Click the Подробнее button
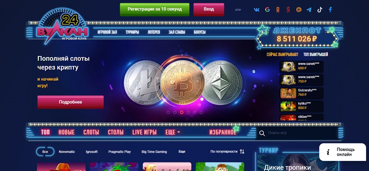The width and height of the screenshot is (369, 171). pyautogui.click(x=71, y=102)
